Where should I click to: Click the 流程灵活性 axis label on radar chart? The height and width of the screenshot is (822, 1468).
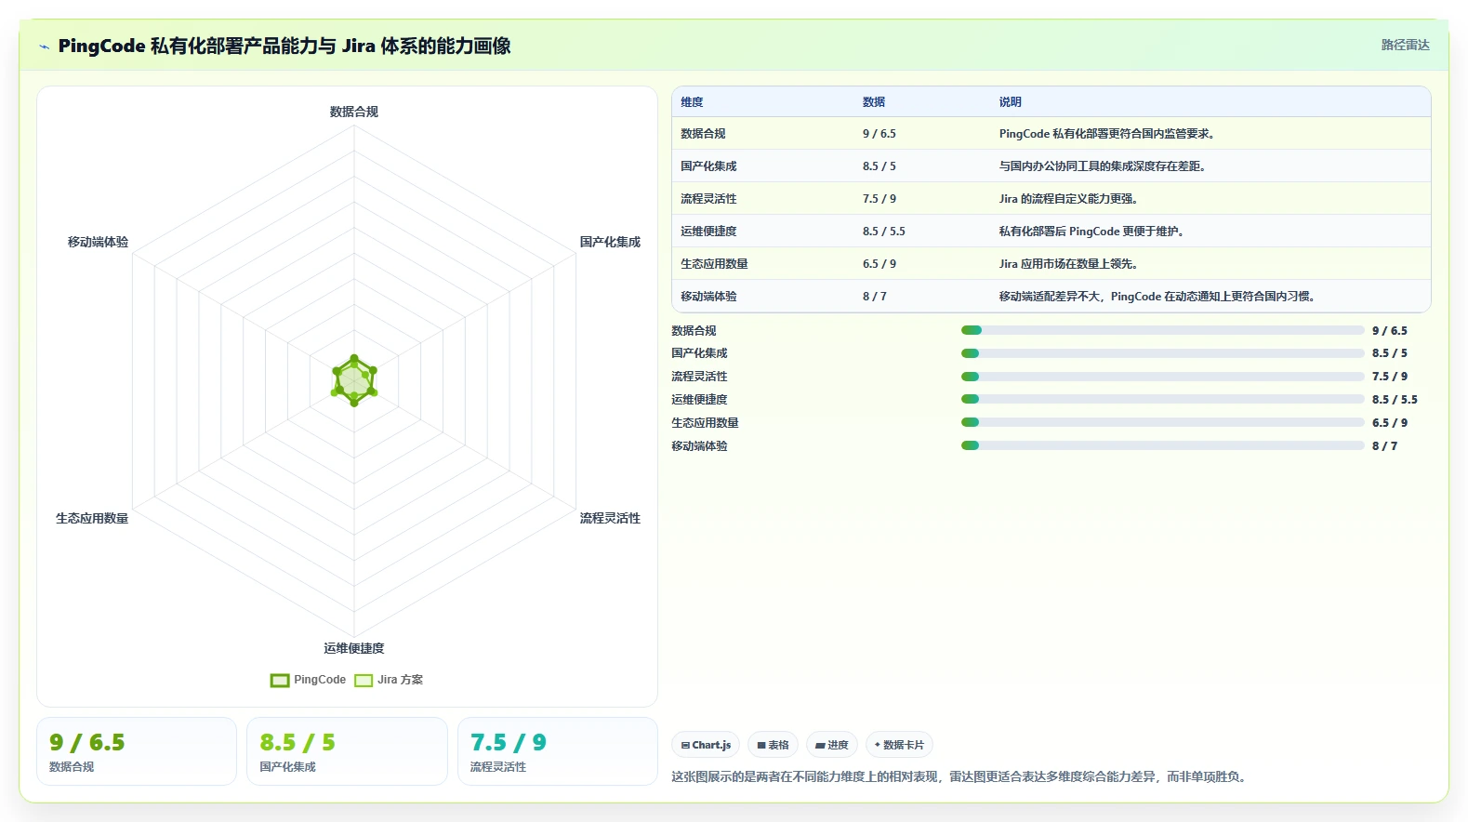click(x=610, y=518)
